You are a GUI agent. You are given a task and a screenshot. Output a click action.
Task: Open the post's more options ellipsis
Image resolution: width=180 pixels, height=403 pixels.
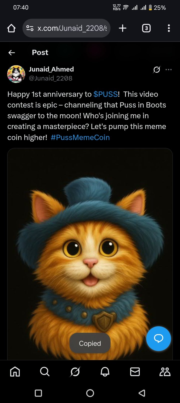169,69
